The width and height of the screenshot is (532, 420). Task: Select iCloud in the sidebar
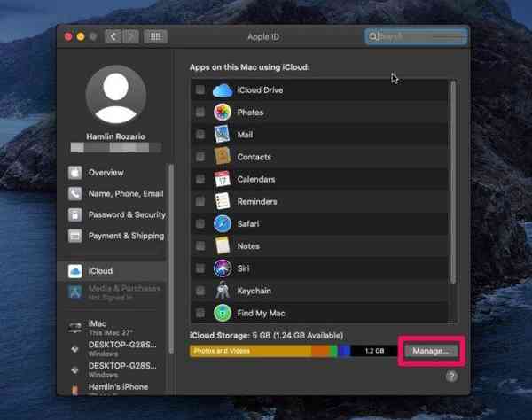pos(113,271)
